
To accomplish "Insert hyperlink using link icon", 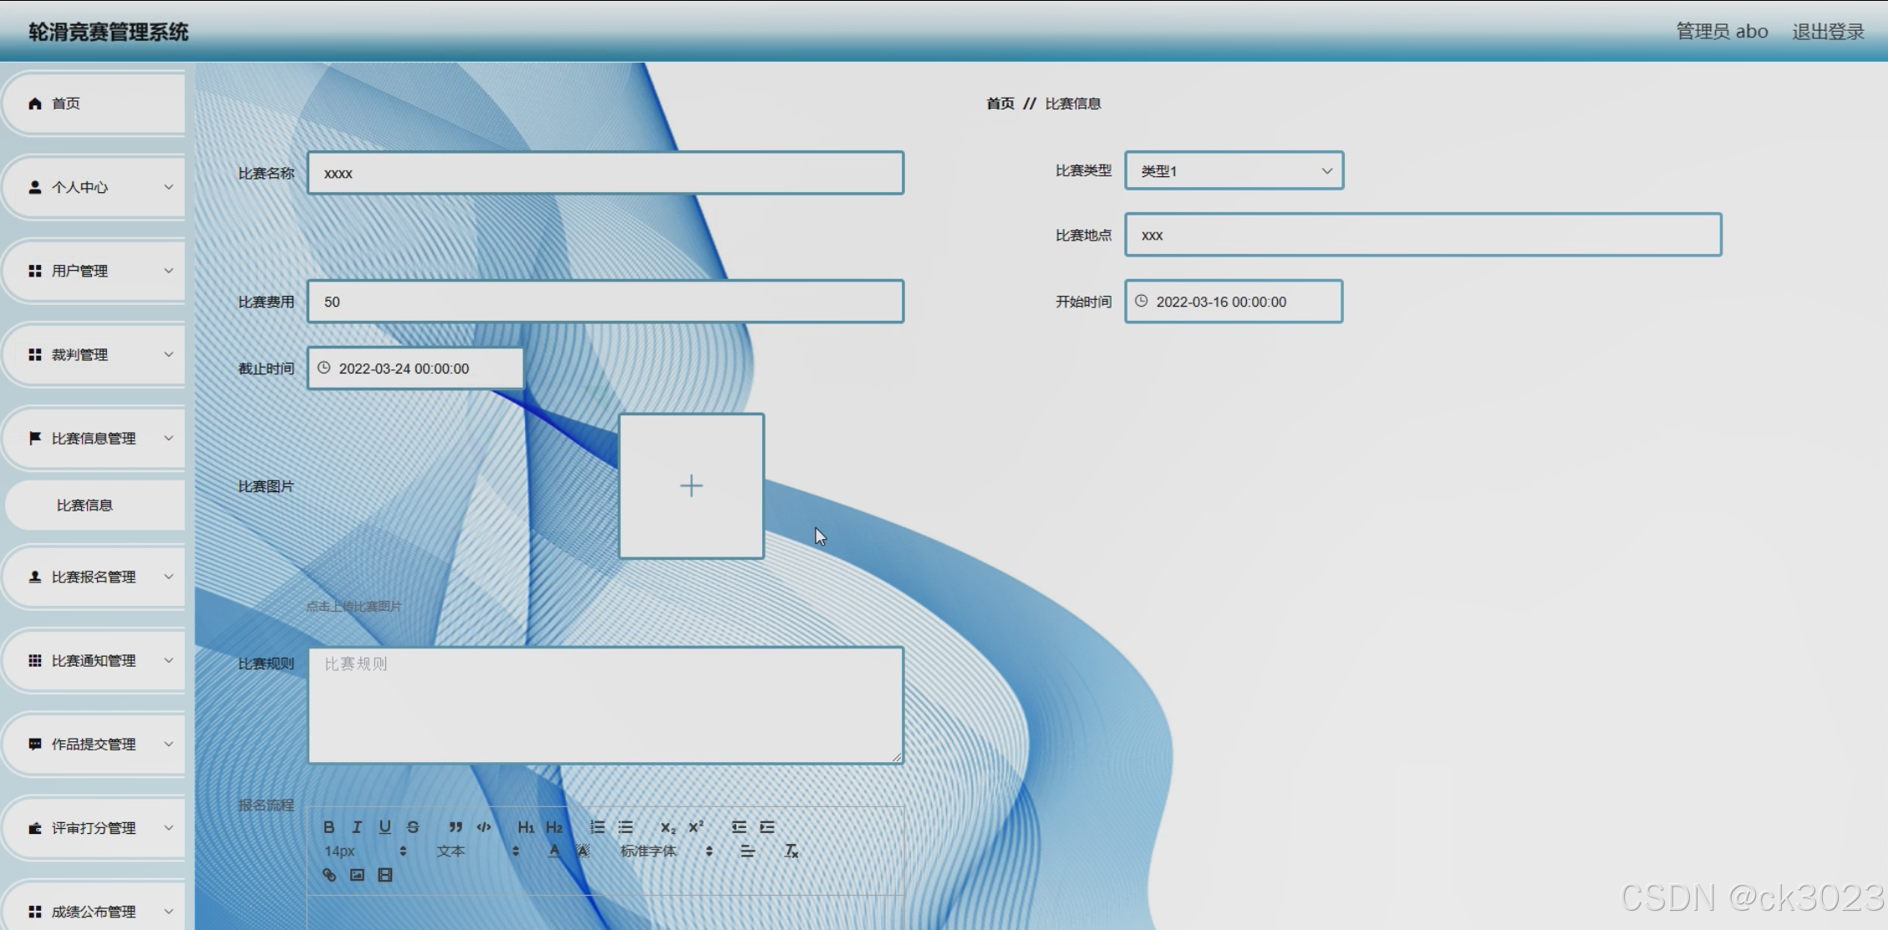I will [x=329, y=875].
